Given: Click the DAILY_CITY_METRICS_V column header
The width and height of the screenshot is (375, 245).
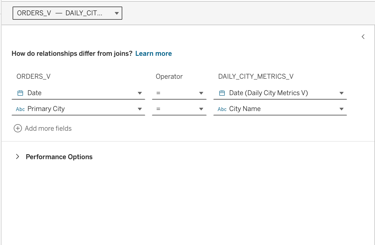Looking at the screenshot, I should click(256, 77).
